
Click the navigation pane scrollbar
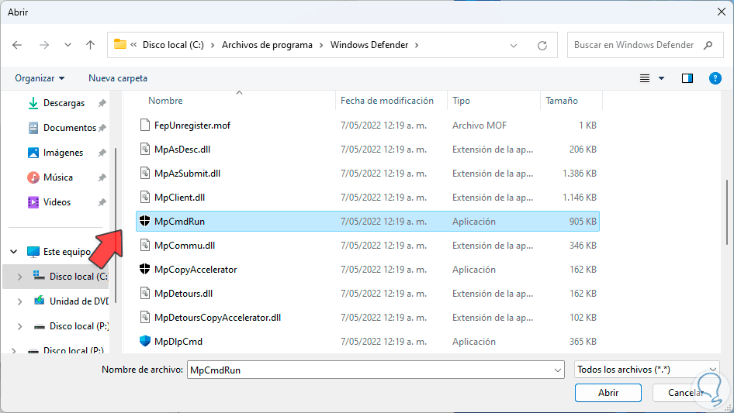coord(115,225)
